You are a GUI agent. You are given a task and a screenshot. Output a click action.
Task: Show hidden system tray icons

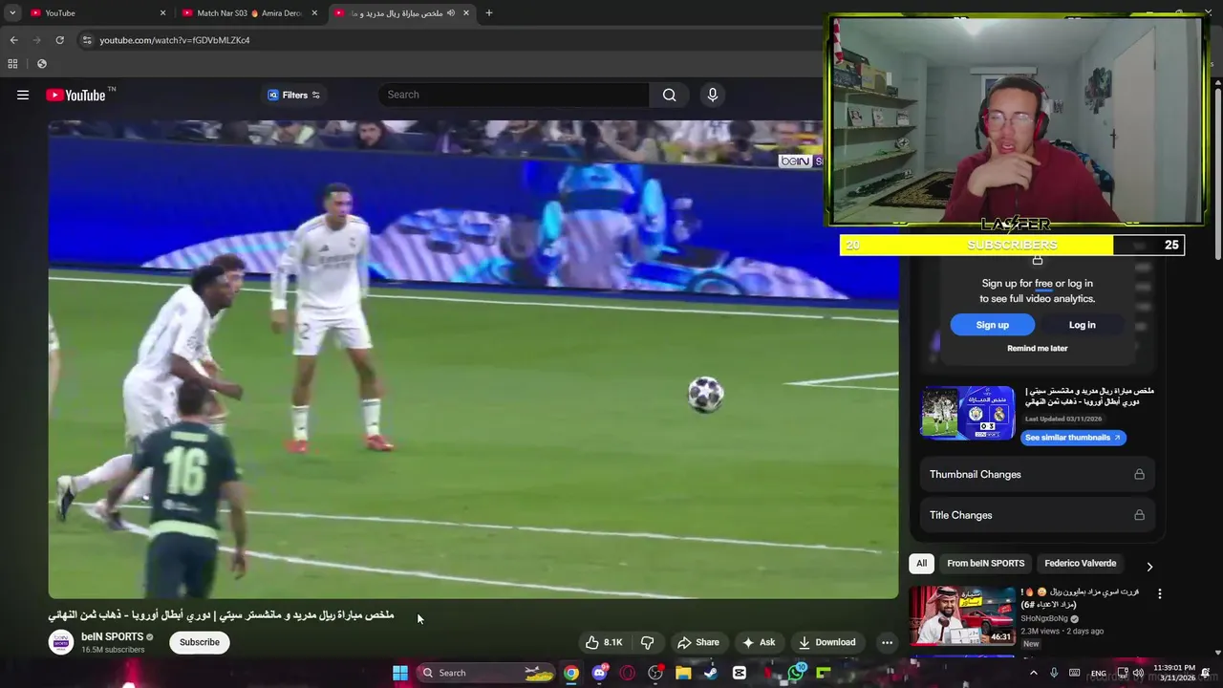pyautogui.click(x=1033, y=673)
